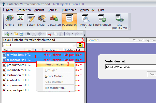Open the Werkzeuge menu

(87, 10)
